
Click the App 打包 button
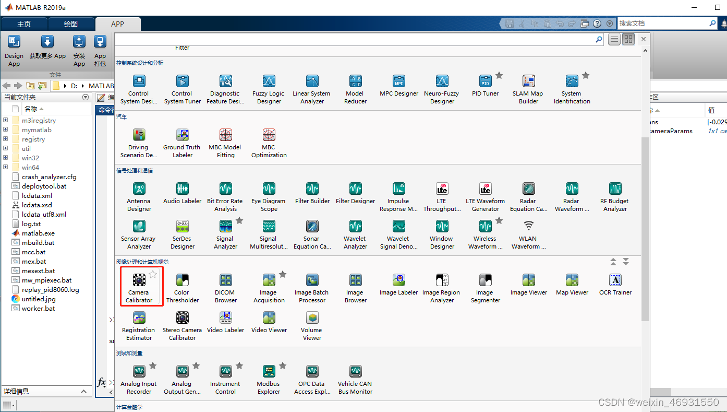(100, 51)
